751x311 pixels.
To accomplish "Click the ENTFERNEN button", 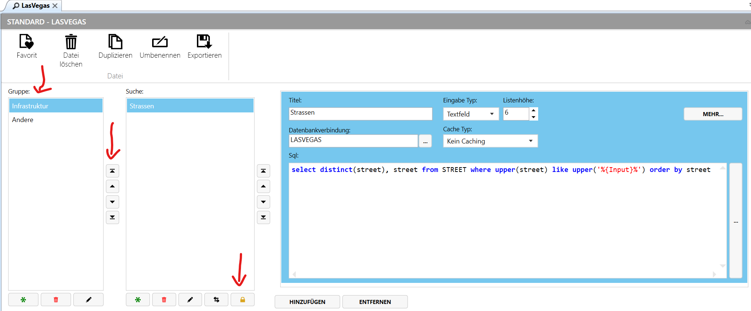I will pos(375,302).
